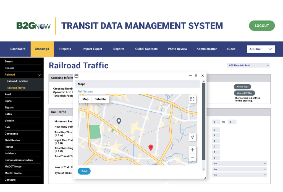Switch to the Satellite map view
This screenshot has height=192, width=283.
[x=100, y=99]
